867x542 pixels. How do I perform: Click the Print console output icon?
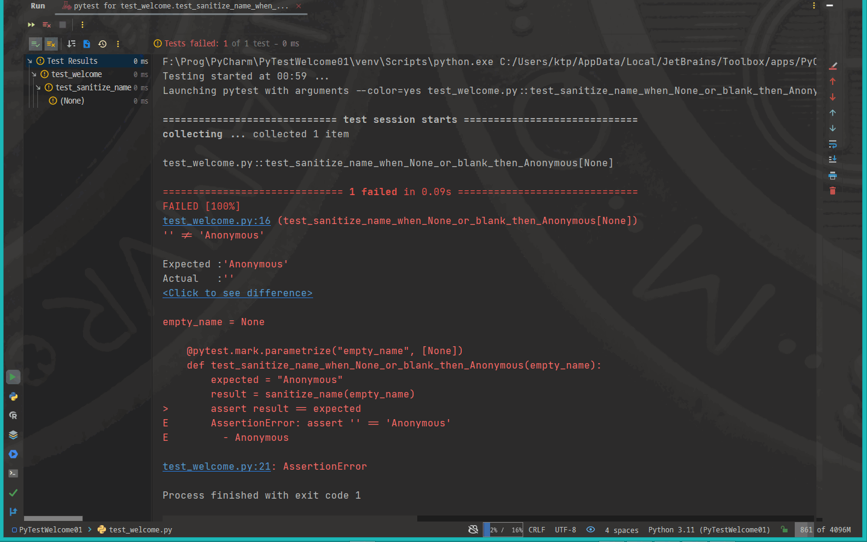click(833, 175)
